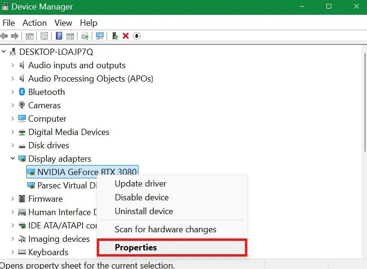Select the Audio inputs and outputs row
The height and width of the screenshot is (269, 367).
point(77,65)
